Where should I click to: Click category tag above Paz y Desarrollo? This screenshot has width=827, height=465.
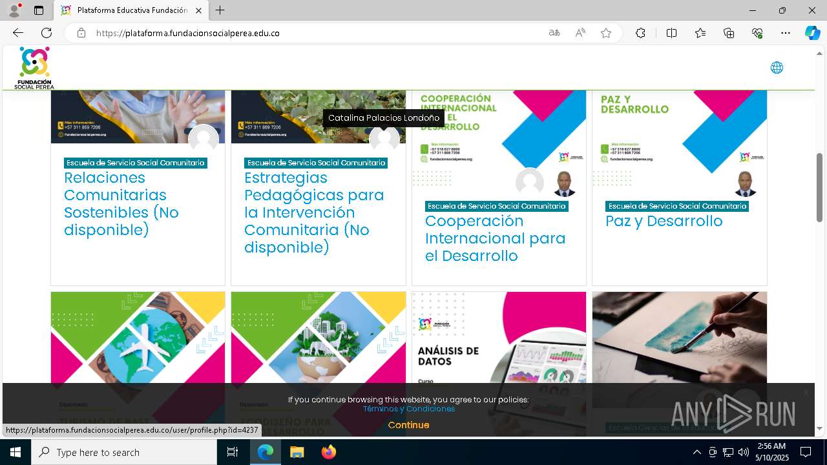[x=677, y=206]
